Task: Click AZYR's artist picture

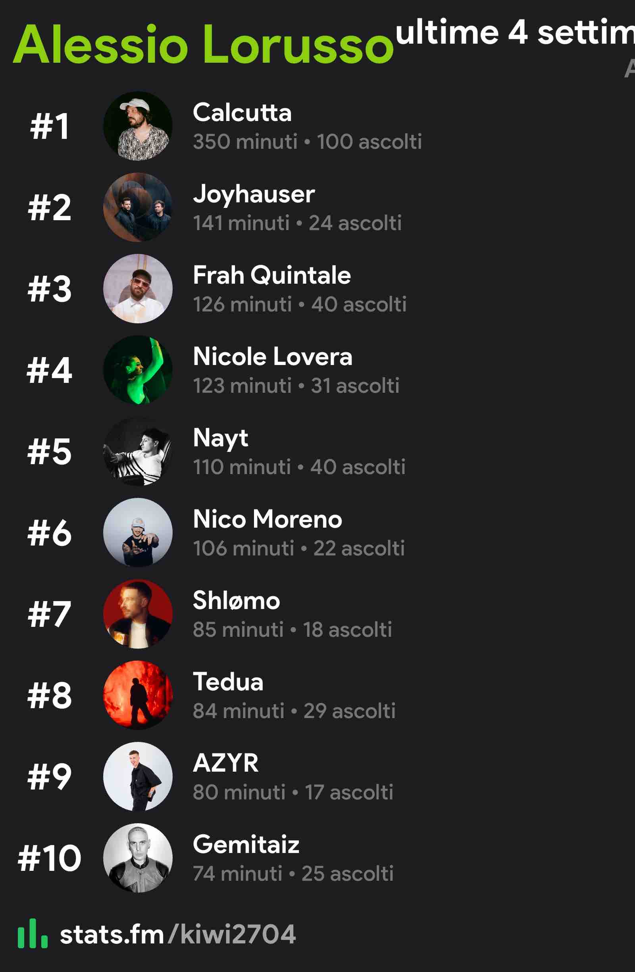Action: pos(138,776)
